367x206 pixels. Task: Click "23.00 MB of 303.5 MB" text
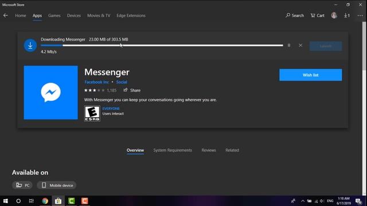tap(108, 39)
